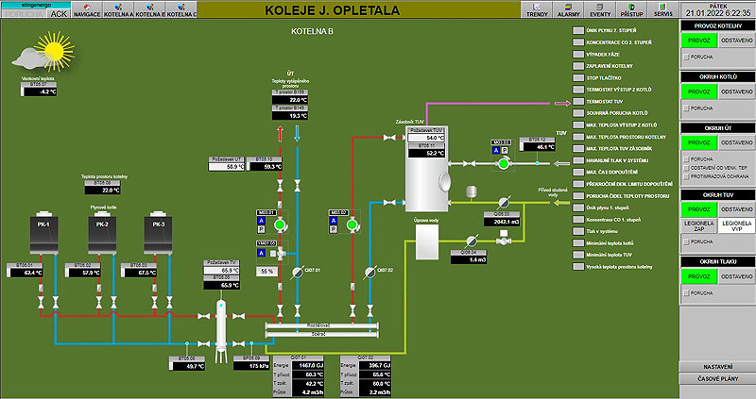
Task: Edit Požadavek TUV setpoint 54.0 °C
Action: [x=426, y=138]
